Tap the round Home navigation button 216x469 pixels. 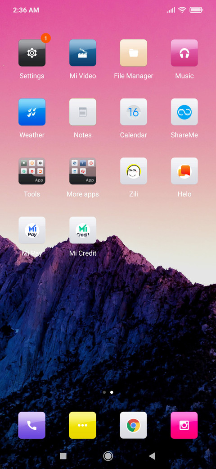click(108, 456)
